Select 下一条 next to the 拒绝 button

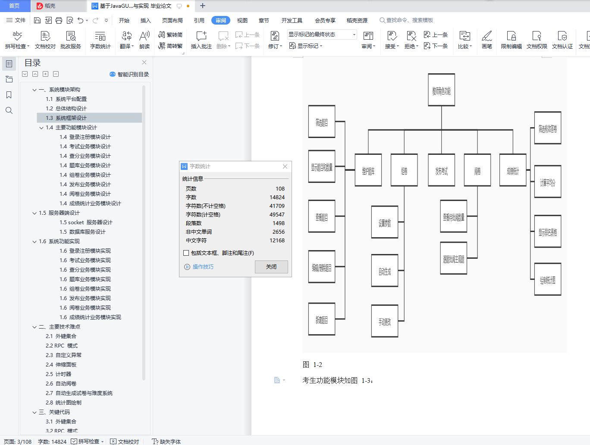point(436,46)
